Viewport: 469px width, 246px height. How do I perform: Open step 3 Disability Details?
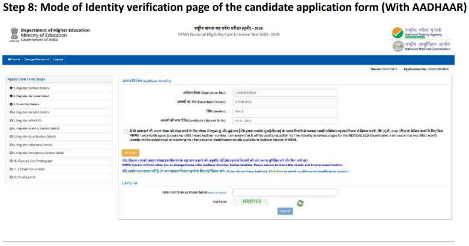(25, 104)
